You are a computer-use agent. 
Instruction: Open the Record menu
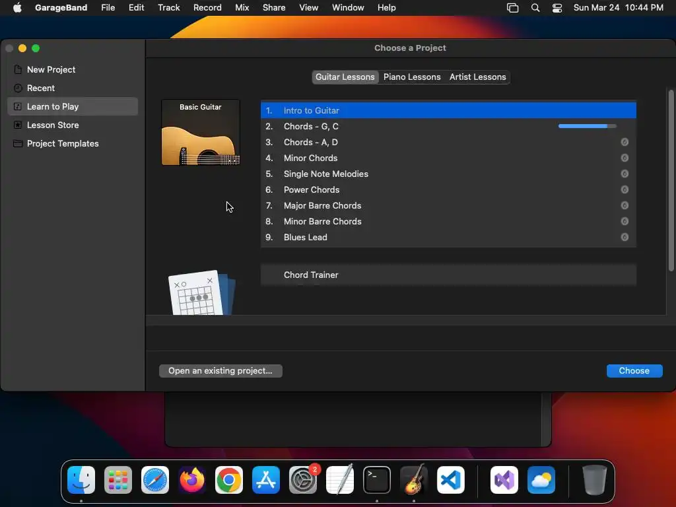click(x=207, y=8)
